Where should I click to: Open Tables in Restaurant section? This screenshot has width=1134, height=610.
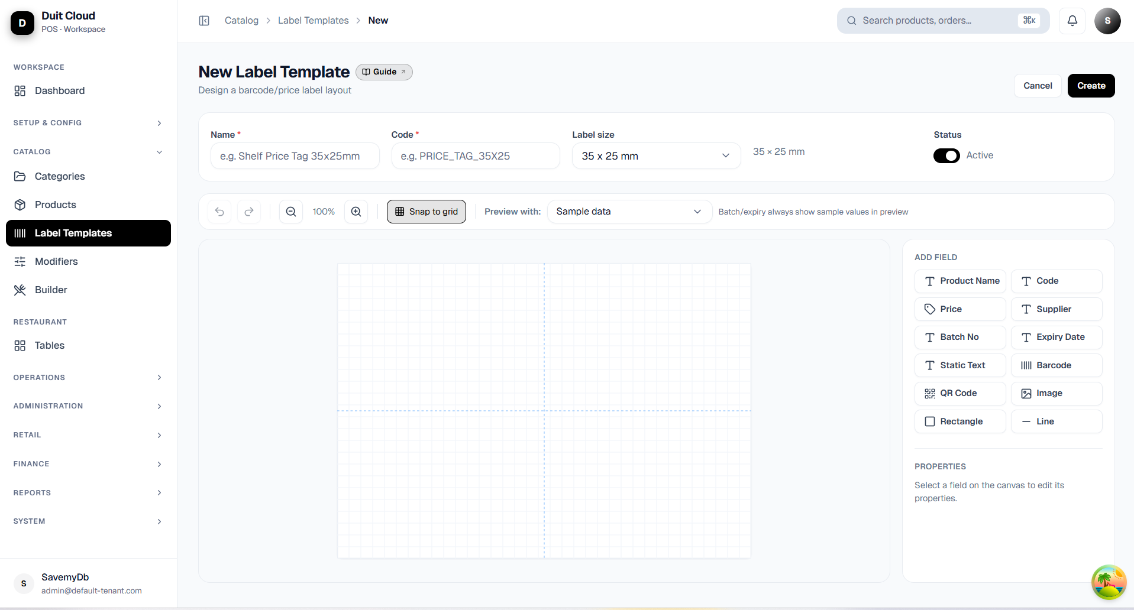88,346
